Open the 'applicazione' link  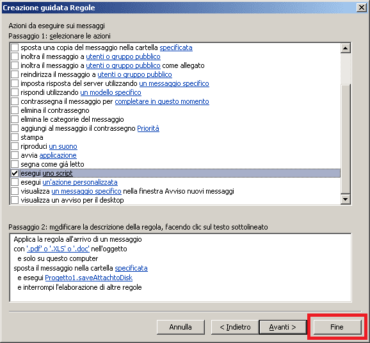tap(58, 155)
